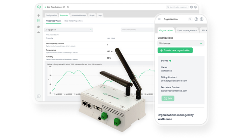The width and height of the screenshot is (247, 139).
Task: Show info next to Ibis Confluence
Action: [x=68, y=7]
